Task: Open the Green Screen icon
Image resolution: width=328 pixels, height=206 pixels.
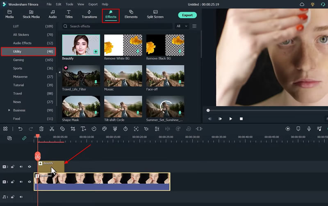Action: pos(115,129)
